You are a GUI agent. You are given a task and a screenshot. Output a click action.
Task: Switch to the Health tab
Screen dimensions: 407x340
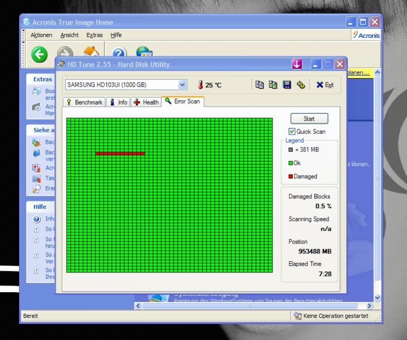146,103
